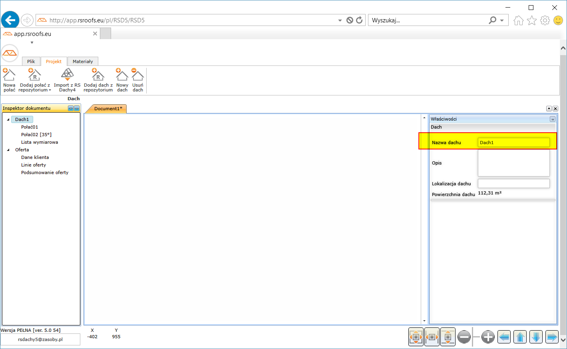Viewport: 567px width, 349px height.
Task: Zoom out with the minus button
Action: pos(464,337)
